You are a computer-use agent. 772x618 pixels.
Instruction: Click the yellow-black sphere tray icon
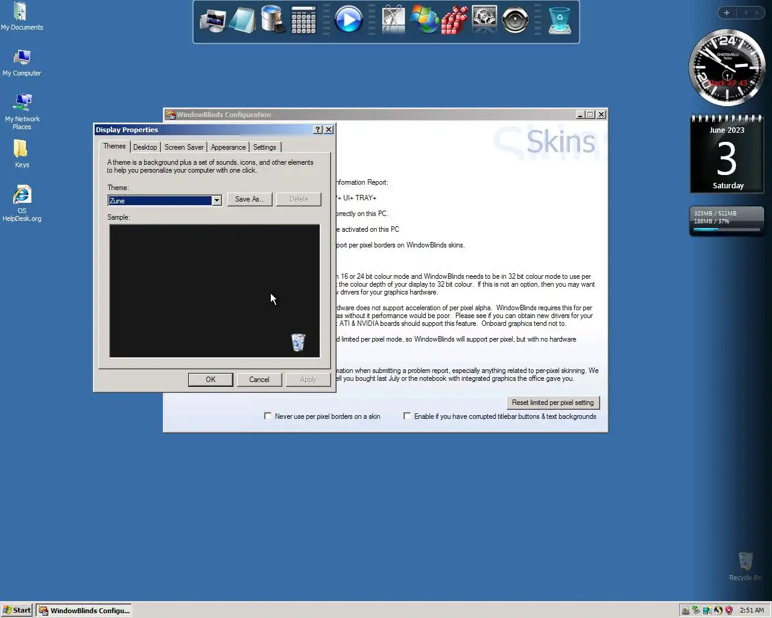coord(718,610)
